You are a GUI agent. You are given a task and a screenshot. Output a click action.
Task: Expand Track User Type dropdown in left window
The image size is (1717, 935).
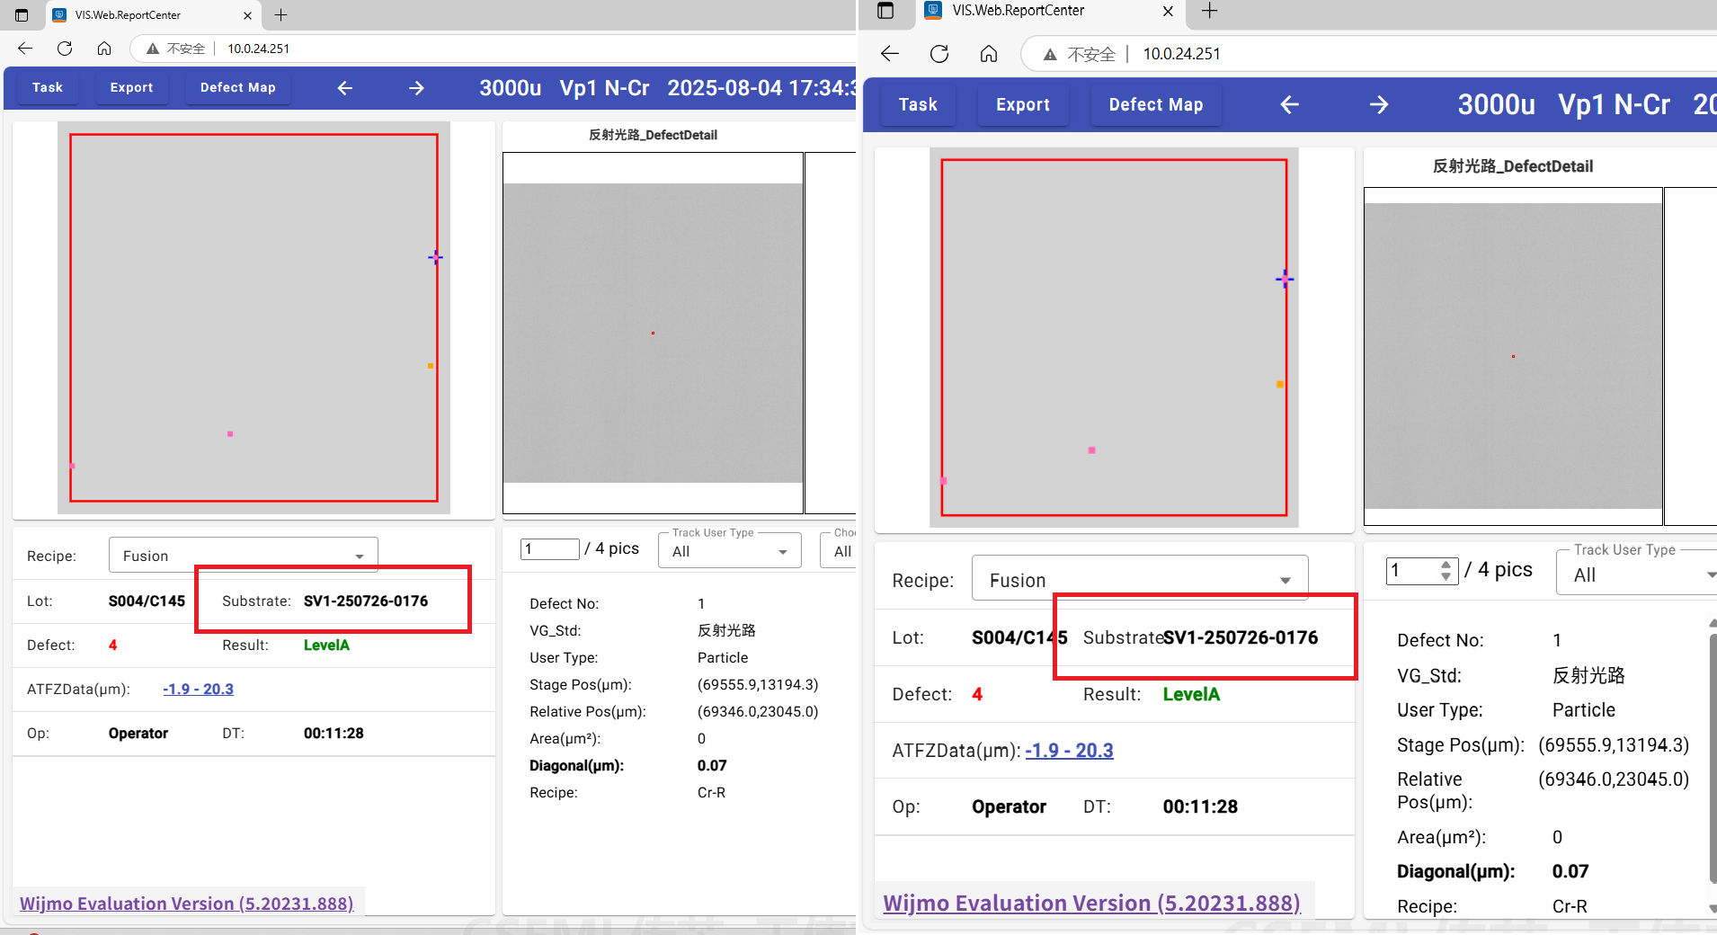(729, 551)
